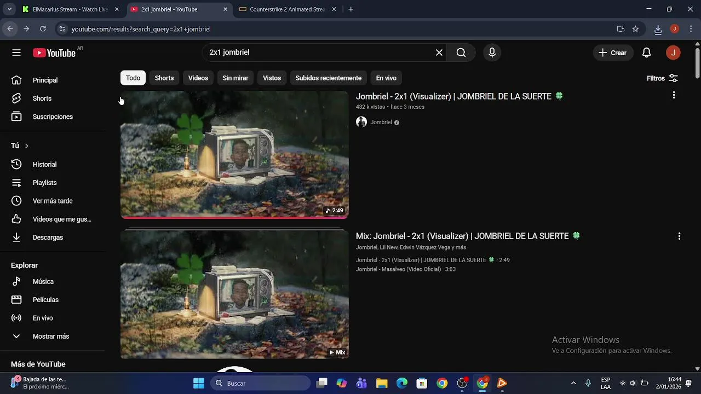The width and height of the screenshot is (701, 394).
Task: Open the YouTube hamburger guide menu
Action: coord(16,53)
